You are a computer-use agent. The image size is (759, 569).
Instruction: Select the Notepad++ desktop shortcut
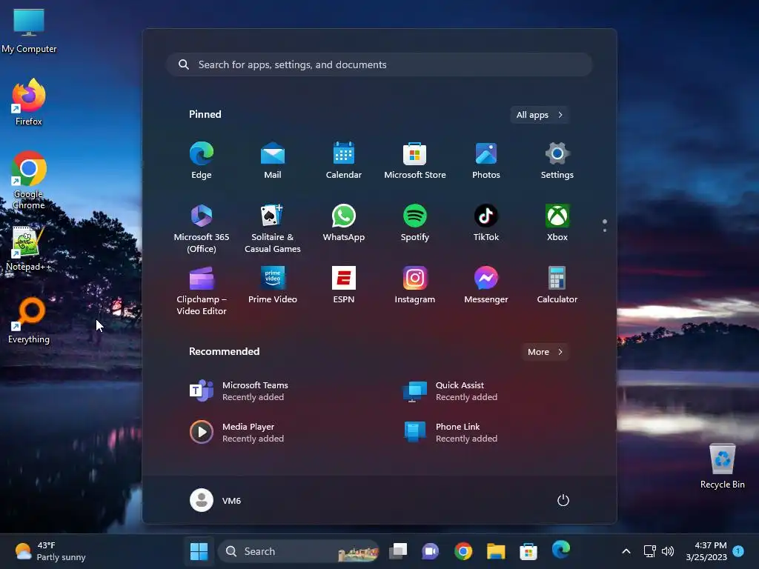pyautogui.click(x=28, y=249)
